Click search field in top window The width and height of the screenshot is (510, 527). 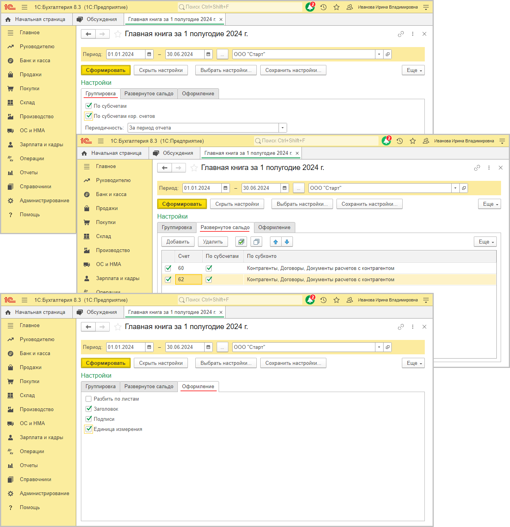click(240, 7)
